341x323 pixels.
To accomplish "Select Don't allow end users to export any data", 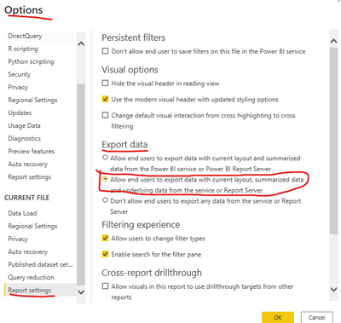I will [x=105, y=200].
